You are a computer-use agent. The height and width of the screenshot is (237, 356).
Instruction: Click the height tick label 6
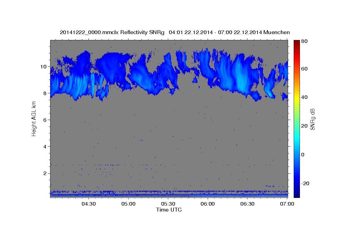click(46, 120)
